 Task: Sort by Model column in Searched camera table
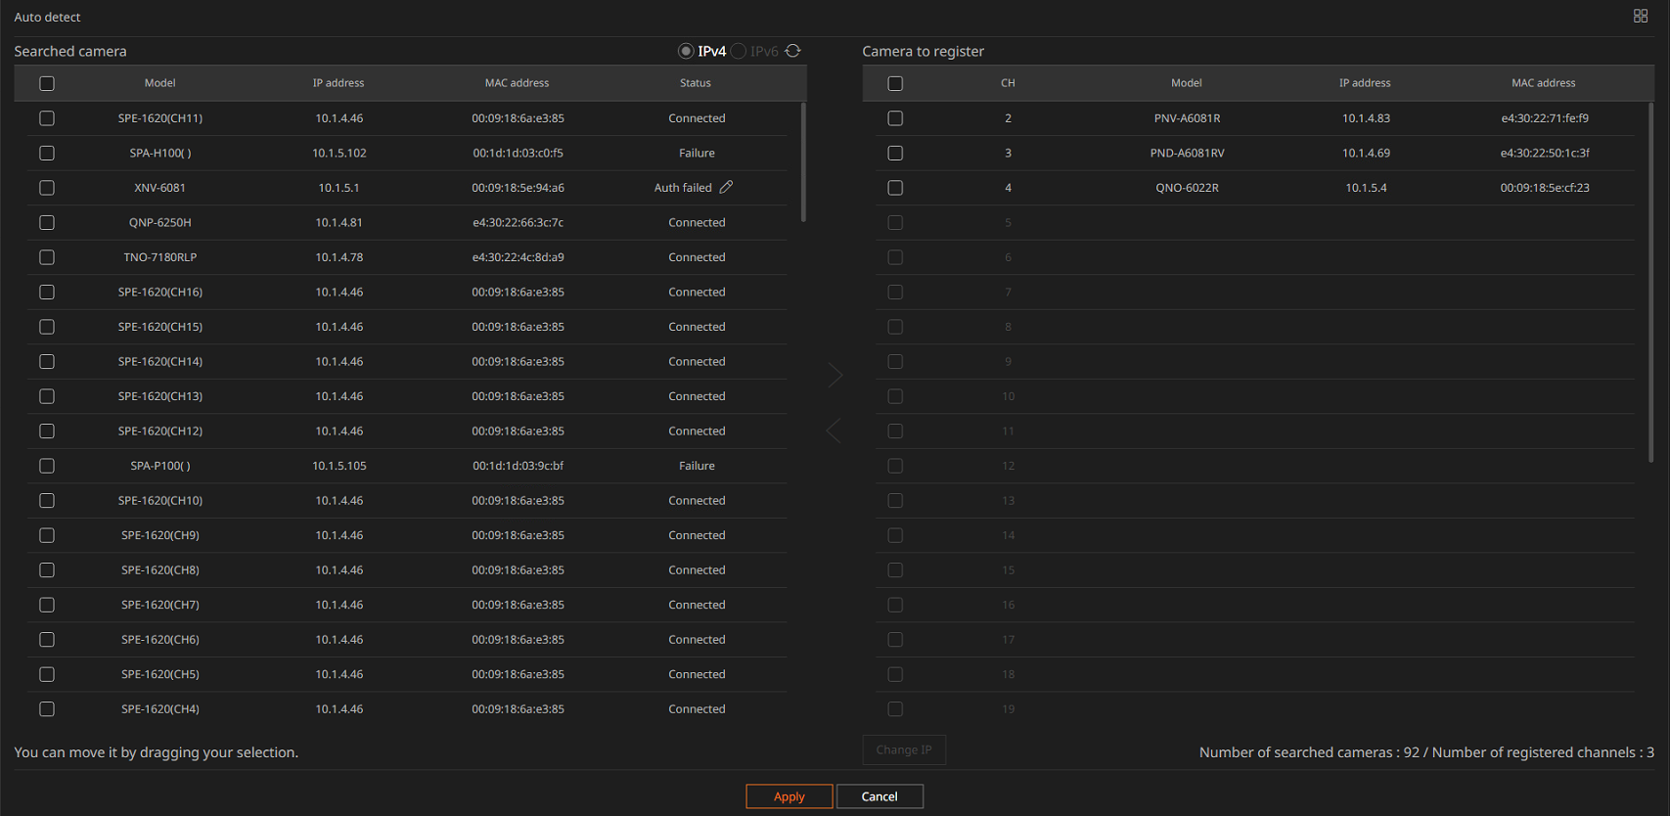[160, 83]
